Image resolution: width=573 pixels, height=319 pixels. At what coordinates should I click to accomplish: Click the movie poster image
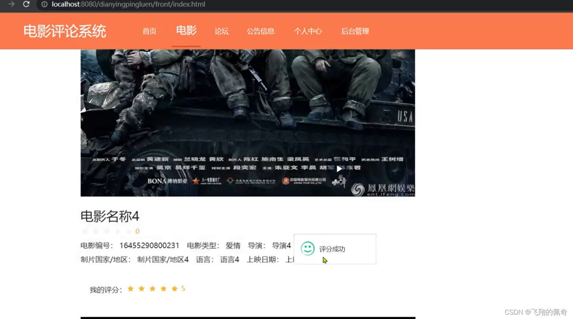248,123
